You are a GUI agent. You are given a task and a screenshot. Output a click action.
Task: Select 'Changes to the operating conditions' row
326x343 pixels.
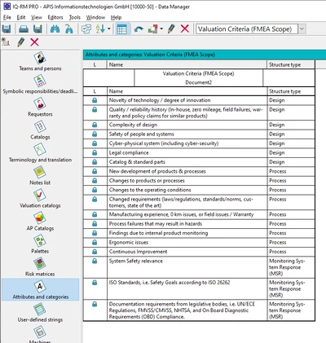coord(199,190)
